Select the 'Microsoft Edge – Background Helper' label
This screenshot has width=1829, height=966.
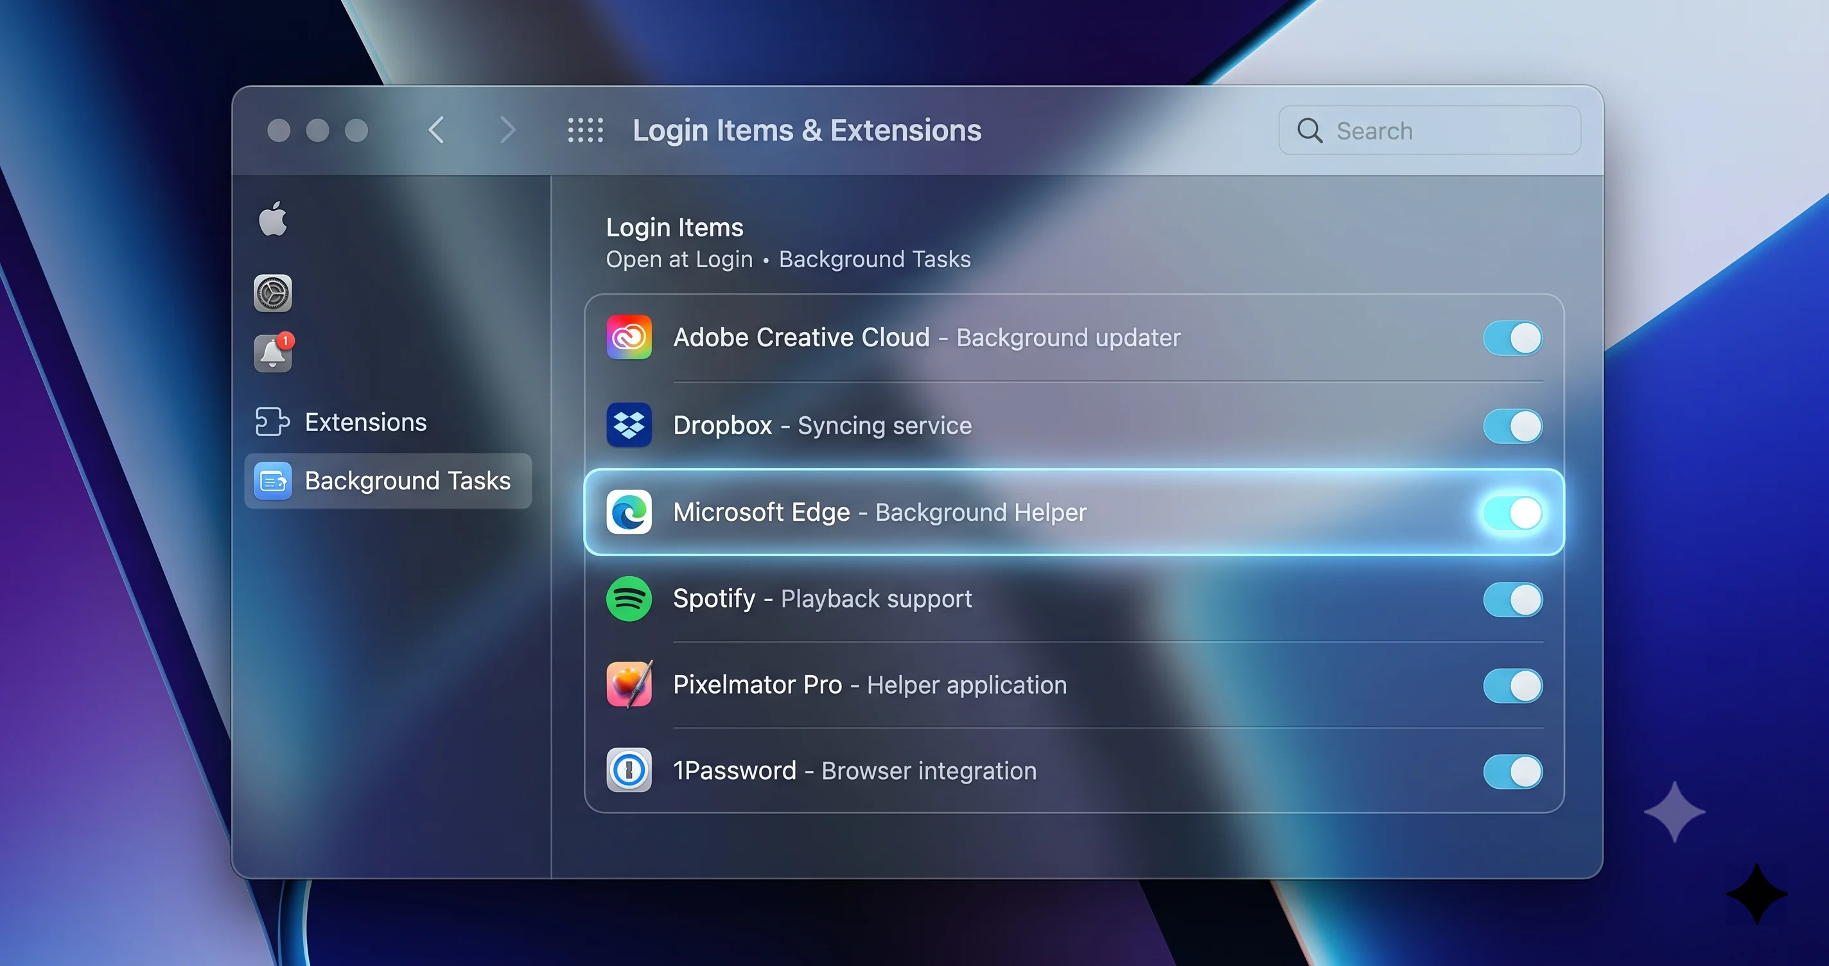(x=880, y=512)
